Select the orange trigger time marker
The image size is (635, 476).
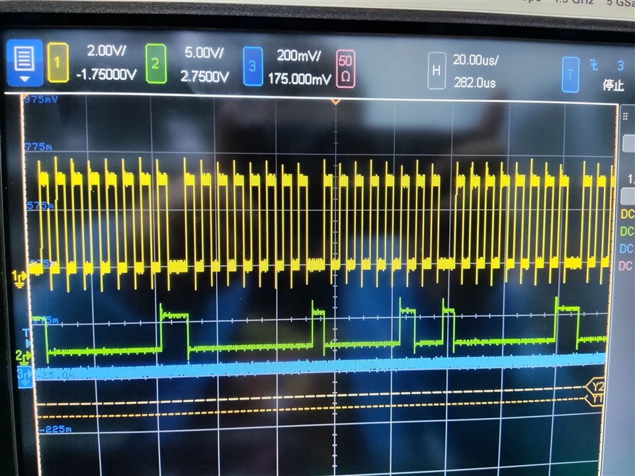[x=336, y=102]
